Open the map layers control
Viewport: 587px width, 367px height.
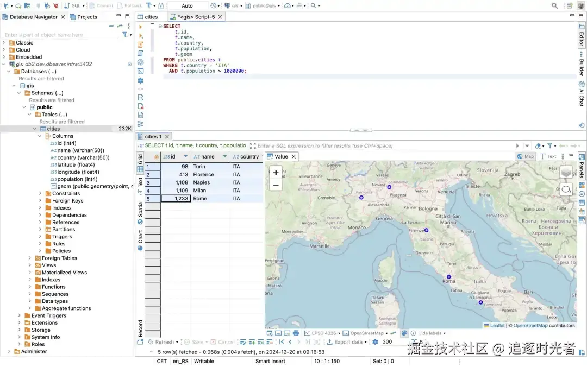[566, 172]
